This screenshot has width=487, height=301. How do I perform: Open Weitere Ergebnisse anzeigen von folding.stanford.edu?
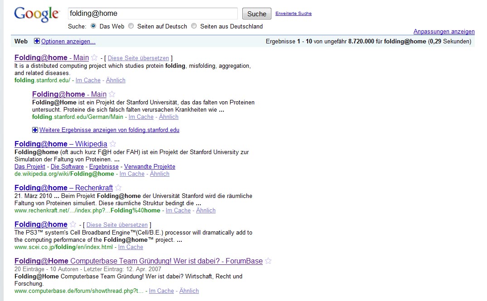109,130
